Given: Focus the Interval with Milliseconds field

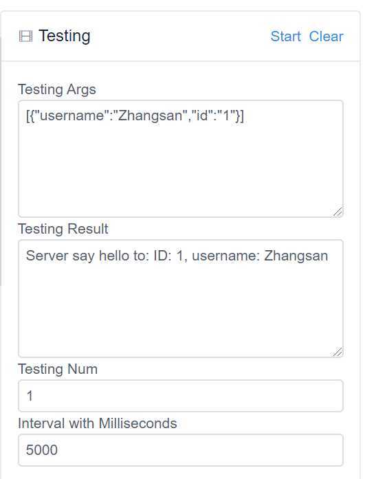Looking at the screenshot, I should click(181, 450).
